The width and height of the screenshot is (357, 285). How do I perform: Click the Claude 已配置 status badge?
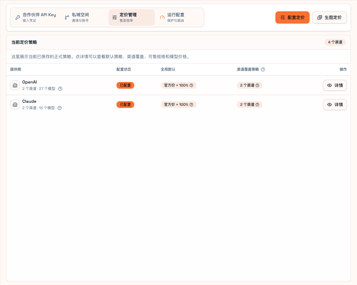point(125,105)
